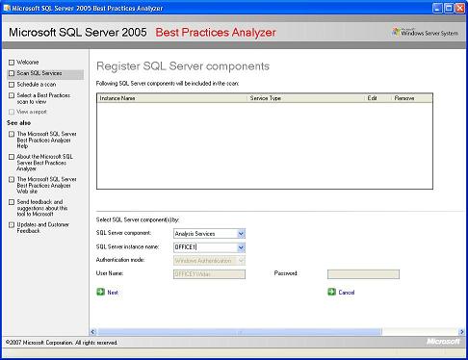Screen dimensions: 468x360
Task: Click bullet icon beside Send feedback and suggestions
Action: [x=12, y=202]
